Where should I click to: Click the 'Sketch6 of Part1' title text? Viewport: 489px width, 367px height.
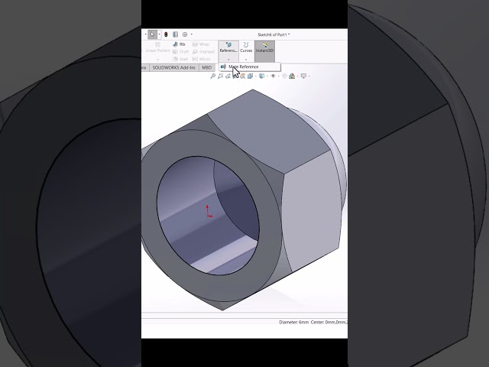click(x=272, y=34)
